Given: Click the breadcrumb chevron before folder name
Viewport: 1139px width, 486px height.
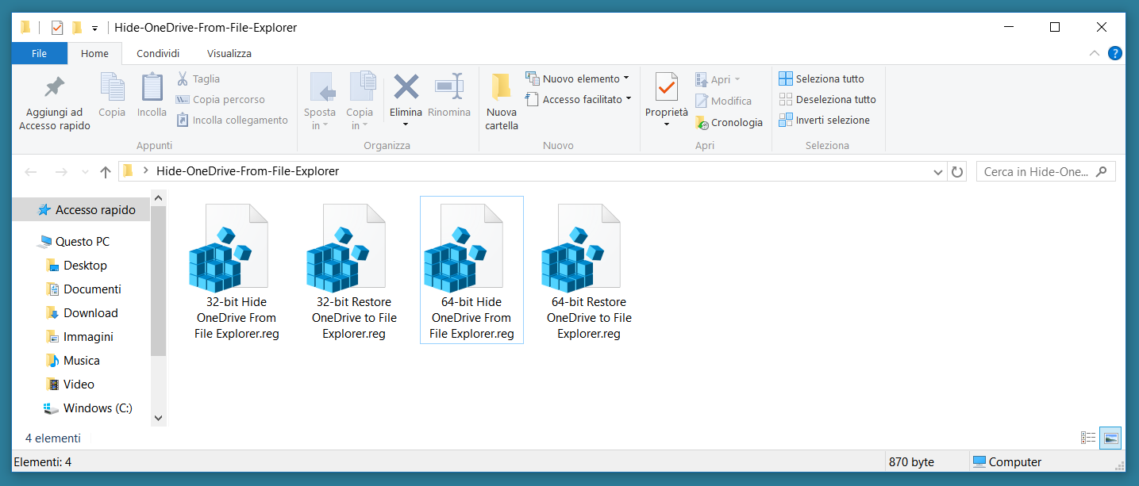Looking at the screenshot, I should tap(146, 171).
